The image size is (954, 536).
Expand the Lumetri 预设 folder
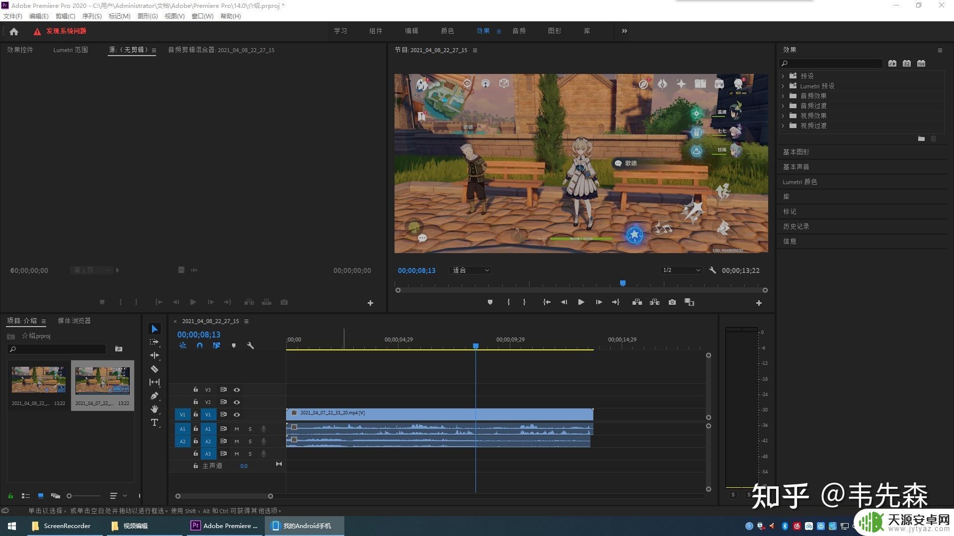783,86
